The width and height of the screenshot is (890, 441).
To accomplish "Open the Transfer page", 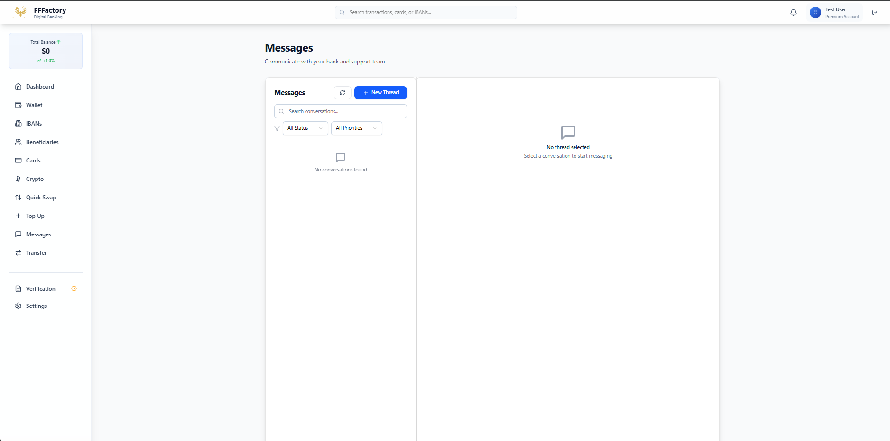I will click(36, 253).
